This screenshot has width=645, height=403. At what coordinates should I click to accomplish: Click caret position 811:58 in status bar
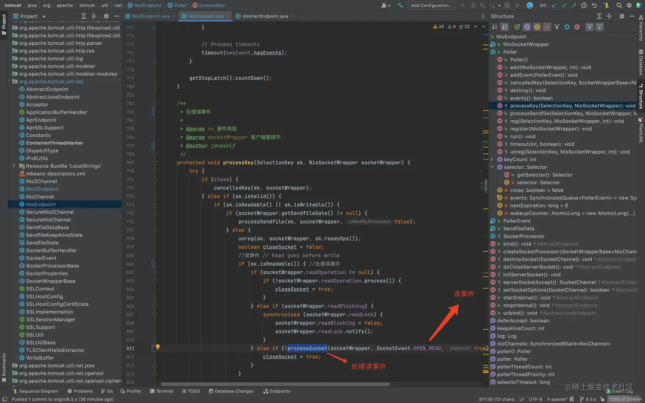497,399
